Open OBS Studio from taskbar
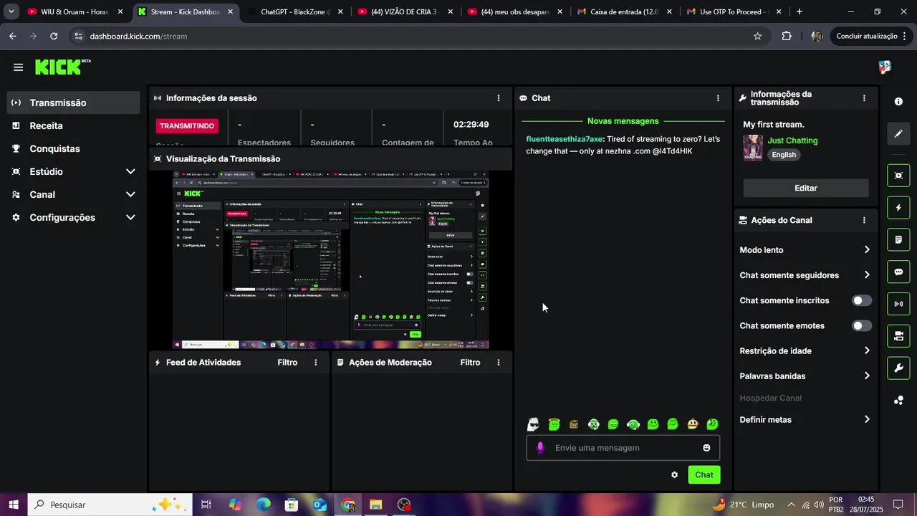Screen dimensions: 917x516 coord(404,505)
